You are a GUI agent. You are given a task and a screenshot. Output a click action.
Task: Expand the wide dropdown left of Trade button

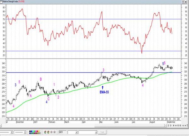(96, 133)
